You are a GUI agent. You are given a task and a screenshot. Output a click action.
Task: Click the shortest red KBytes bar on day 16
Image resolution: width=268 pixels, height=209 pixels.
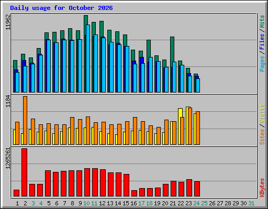click(x=135, y=193)
